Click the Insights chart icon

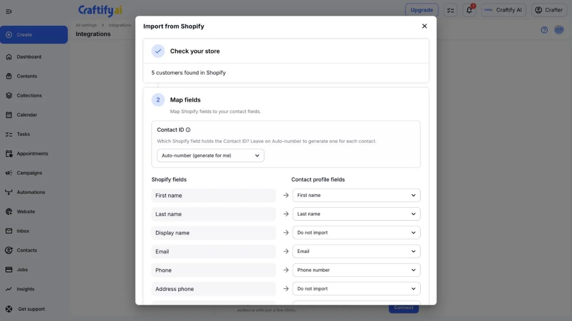[x=9, y=289]
